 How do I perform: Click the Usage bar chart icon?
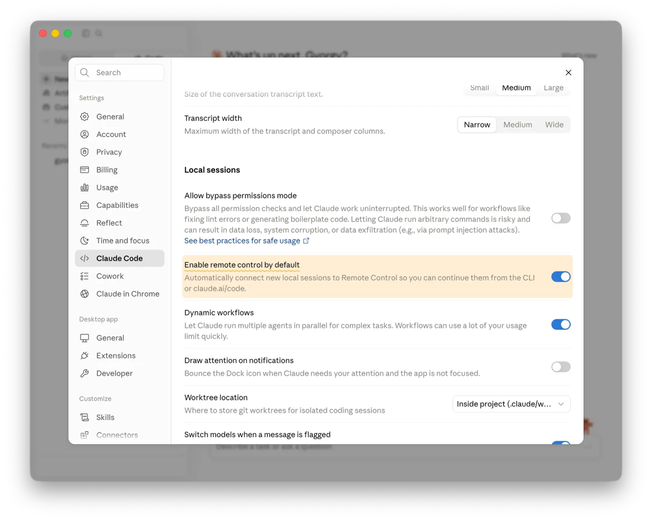[x=84, y=187]
